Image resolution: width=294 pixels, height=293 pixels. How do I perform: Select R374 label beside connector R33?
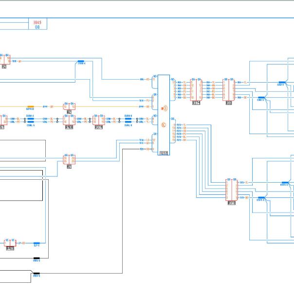pyautogui.click(x=196, y=103)
